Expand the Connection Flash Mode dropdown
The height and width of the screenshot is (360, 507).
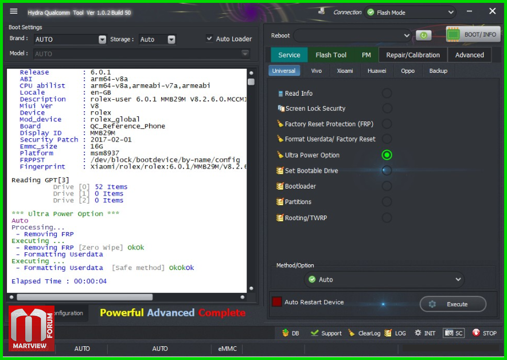click(411, 12)
